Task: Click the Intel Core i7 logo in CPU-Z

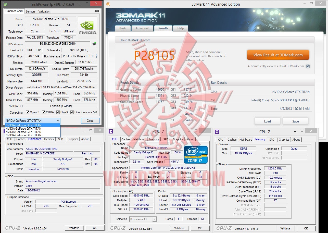Action: point(196,154)
